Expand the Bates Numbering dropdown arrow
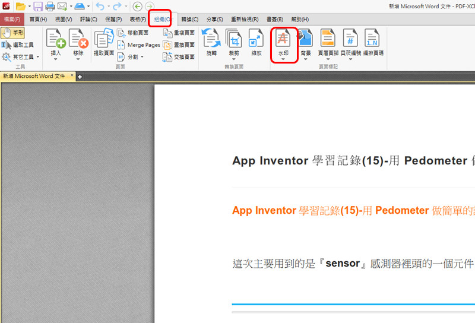Screen dimensions: 475x323 (350, 59)
